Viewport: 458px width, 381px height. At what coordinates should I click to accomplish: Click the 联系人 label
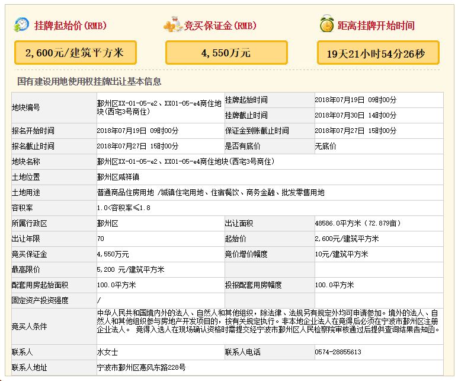(x=22, y=353)
